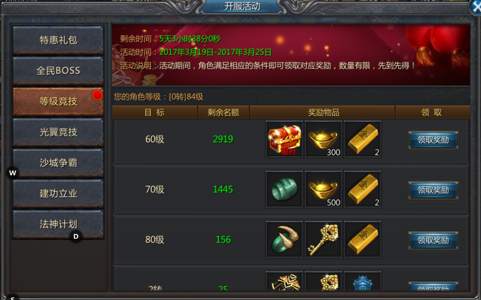Viewport: 481px width, 300px height.
Task: Click the golden key reward icon
Action: [323, 239]
